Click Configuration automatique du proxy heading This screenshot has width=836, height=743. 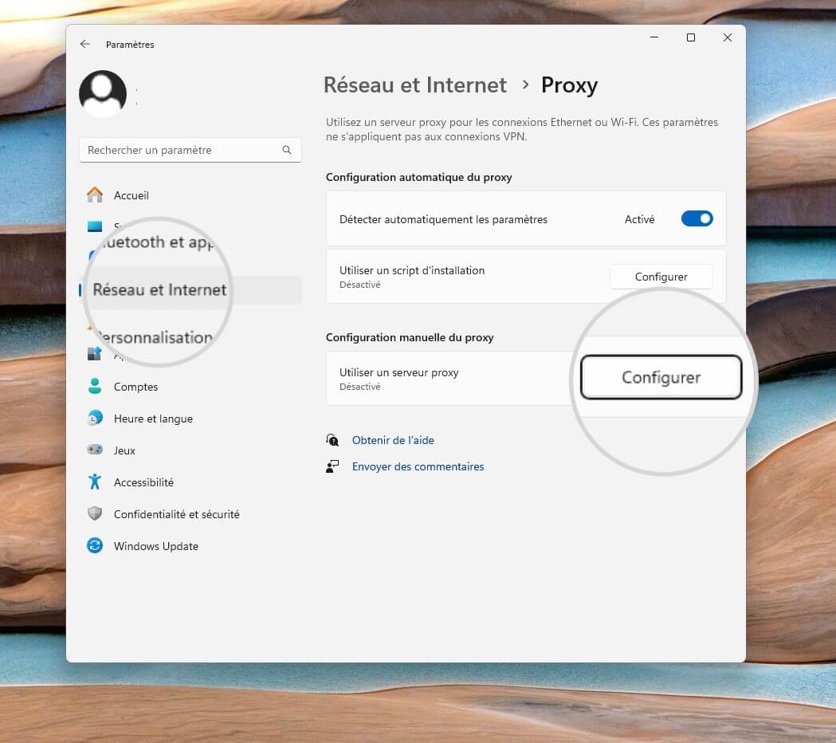point(418,177)
